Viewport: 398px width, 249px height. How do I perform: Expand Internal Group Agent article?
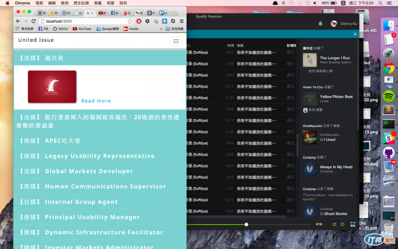100,202
